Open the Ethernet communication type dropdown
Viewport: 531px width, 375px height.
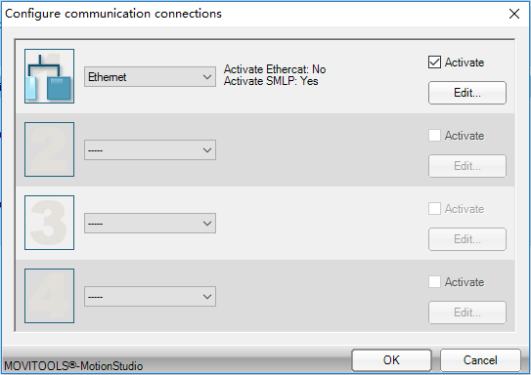pos(150,77)
